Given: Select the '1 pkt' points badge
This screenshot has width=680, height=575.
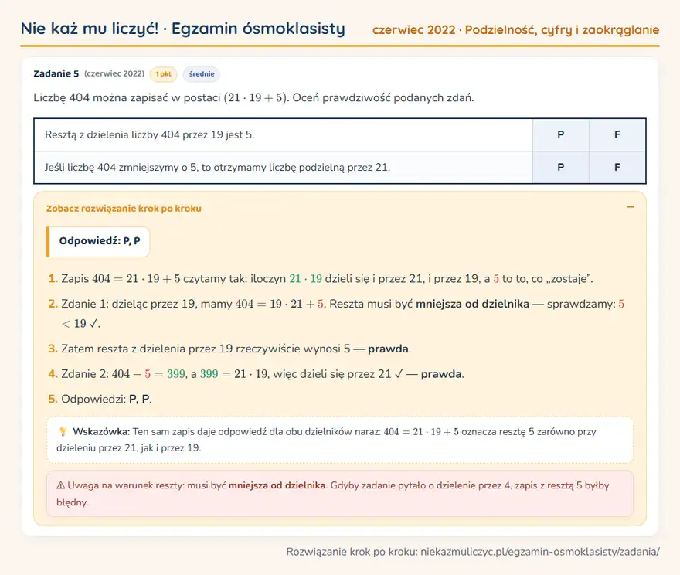Looking at the screenshot, I should [164, 74].
